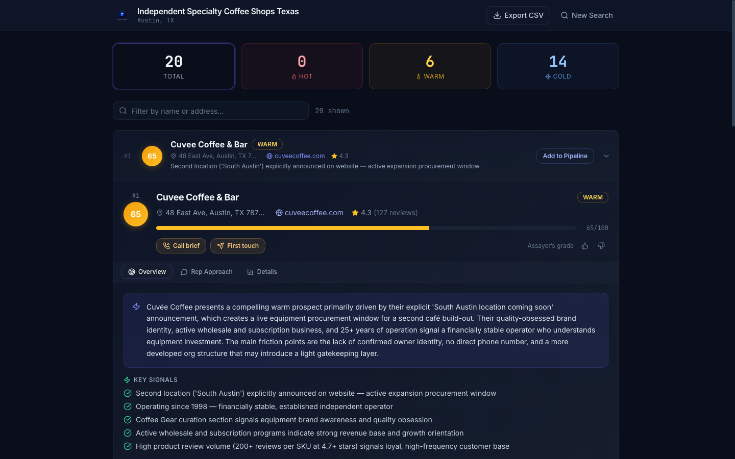
Task: Add Cuvee Coffee to Pipeline
Action: (565, 156)
